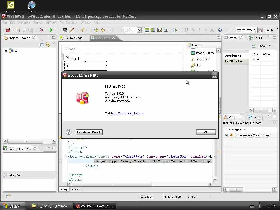
Task: Open the dropdown beside the Debug icon
Action: 46,30
